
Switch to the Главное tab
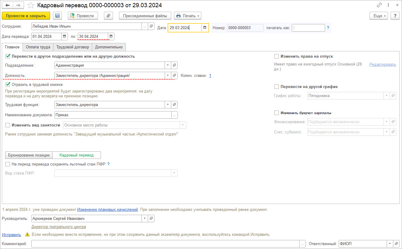12,47
